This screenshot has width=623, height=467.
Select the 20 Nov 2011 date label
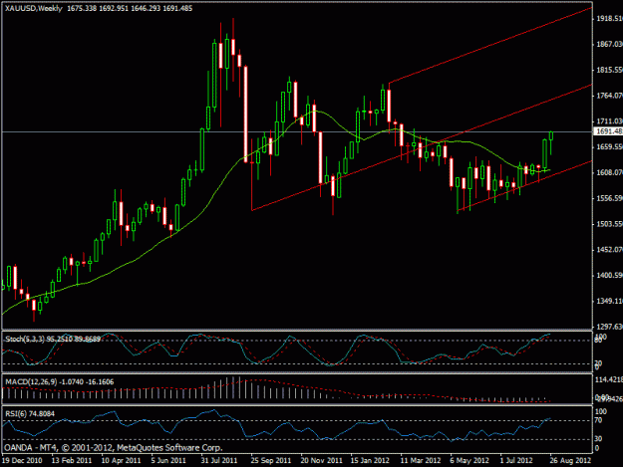321,460
